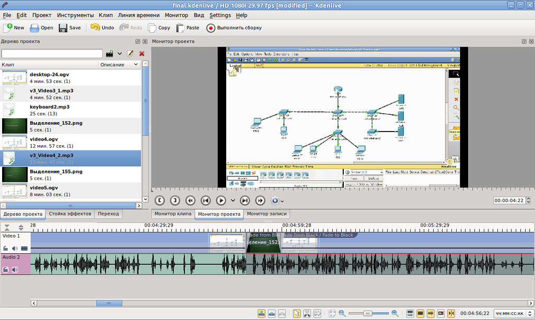Undo the last action
This screenshot has width=535, height=320.
(102, 28)
